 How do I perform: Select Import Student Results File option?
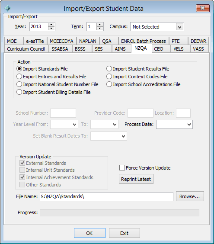(138, 69)
